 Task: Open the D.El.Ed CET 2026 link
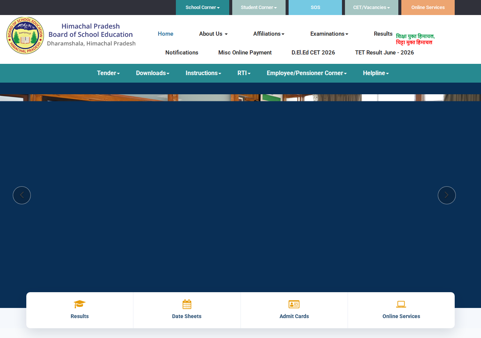(313, 53)
